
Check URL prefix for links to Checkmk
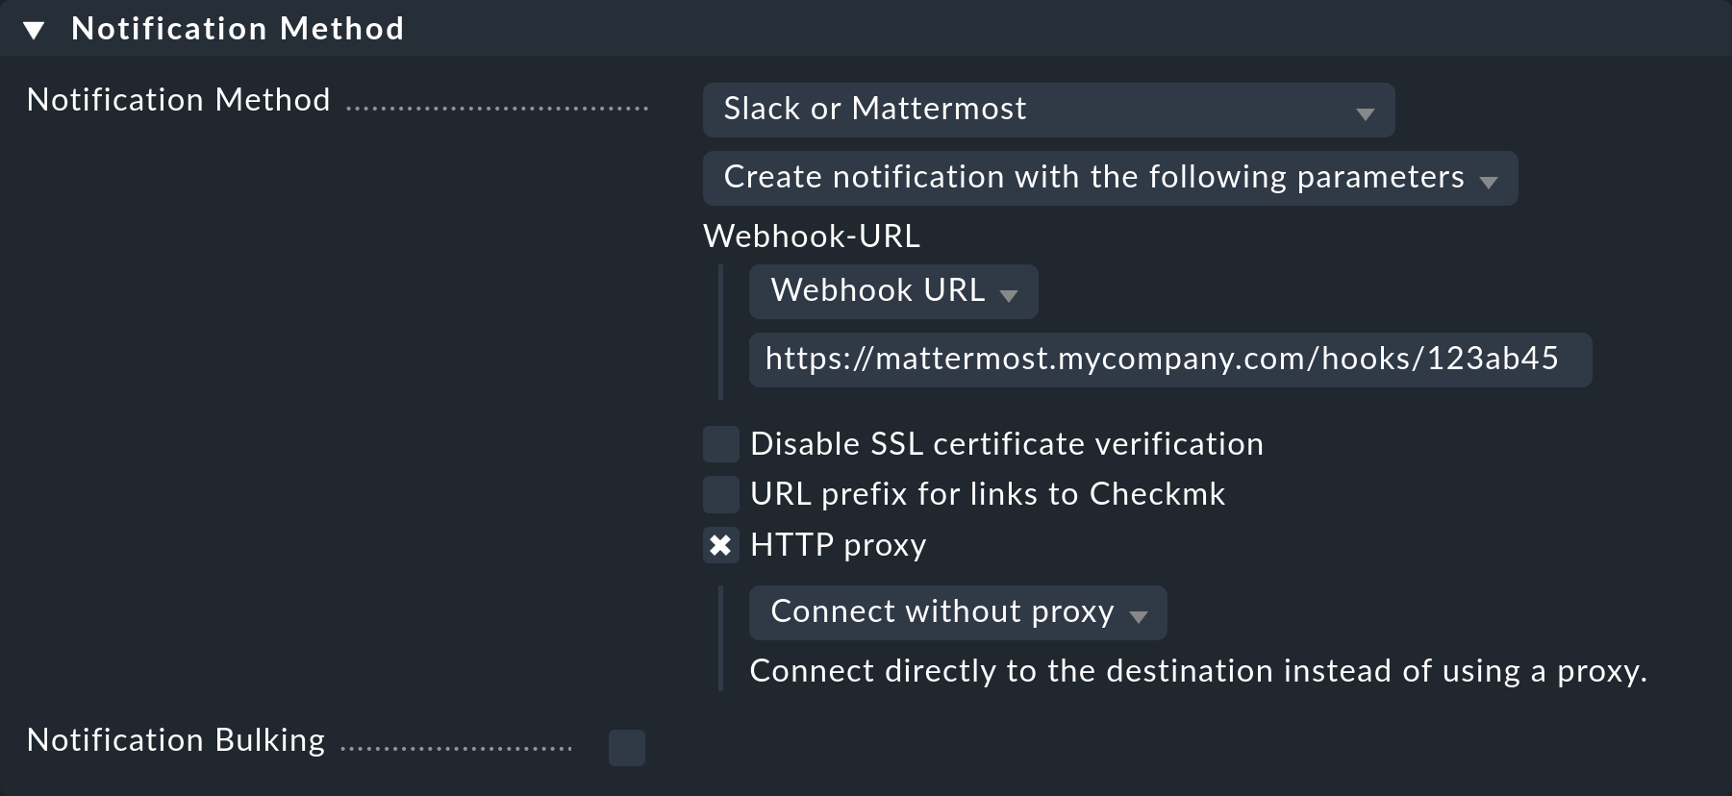pyautogui.click(x=721, y=494)
